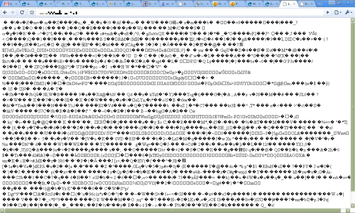Open a new tab with plus button
The height and width of the screenshot is (213, 355).
coord(320,4)
